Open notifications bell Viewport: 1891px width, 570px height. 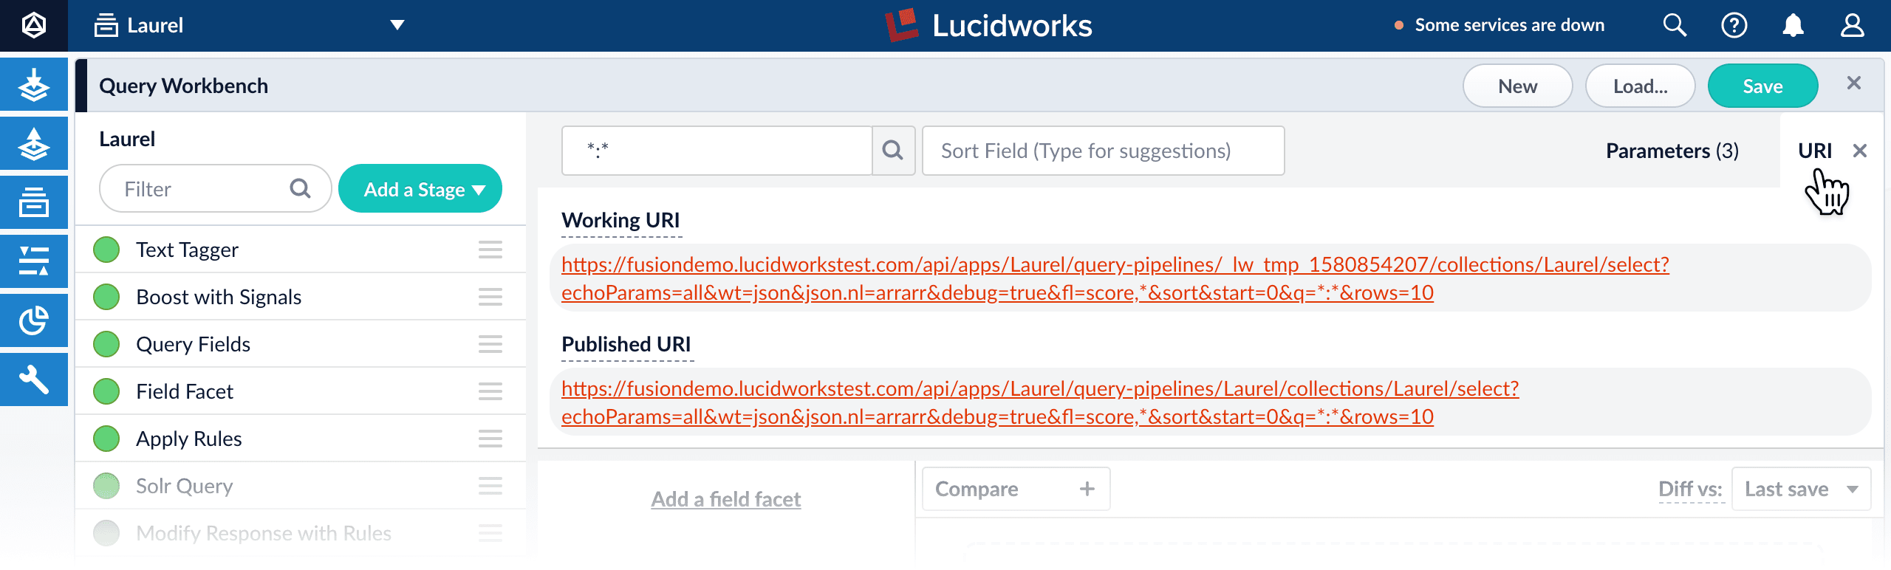point(1793,24)
